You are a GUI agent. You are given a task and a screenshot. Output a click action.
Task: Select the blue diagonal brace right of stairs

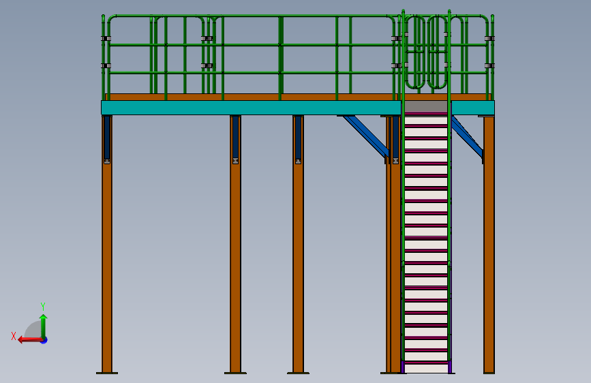point(467,136)
